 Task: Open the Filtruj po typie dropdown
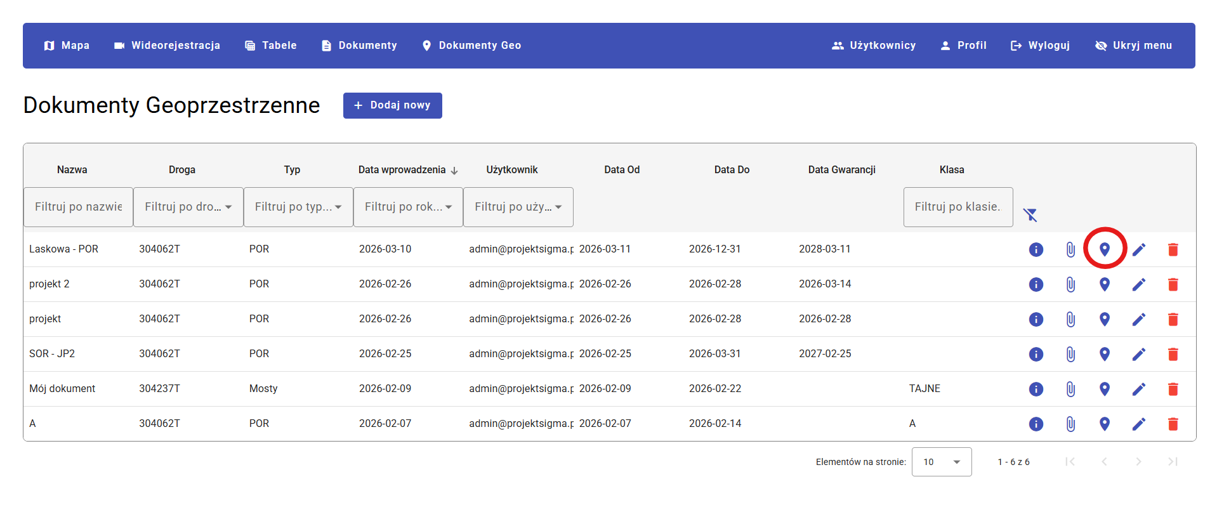[x=298, y=207]
